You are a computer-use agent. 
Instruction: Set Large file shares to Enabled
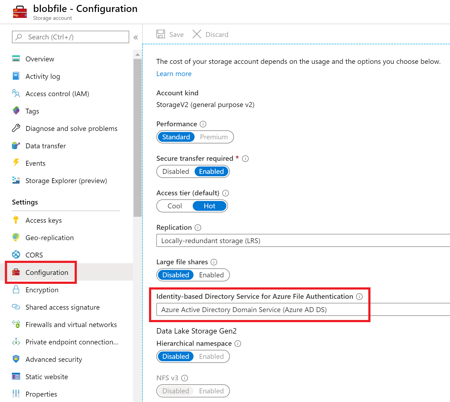[211, 275]
